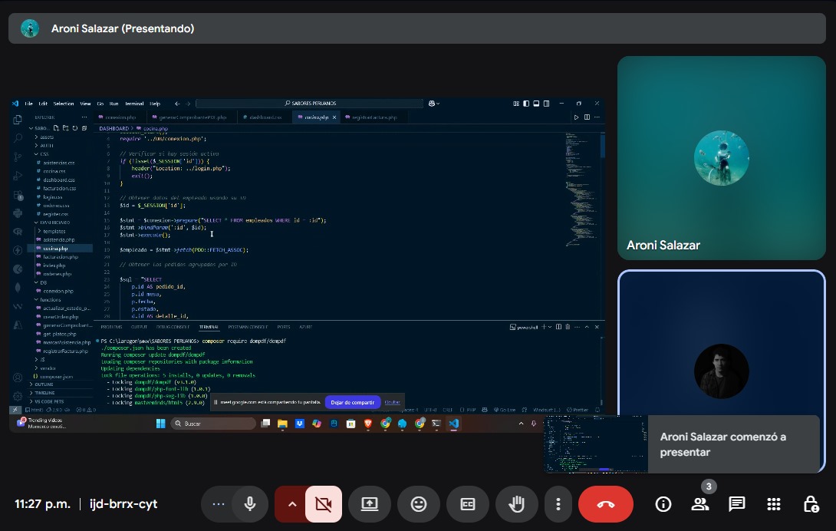The image size is (836, 531).
Task: Open the meeting details info icon
Action: pyautogui.click(x=663, y=504)
